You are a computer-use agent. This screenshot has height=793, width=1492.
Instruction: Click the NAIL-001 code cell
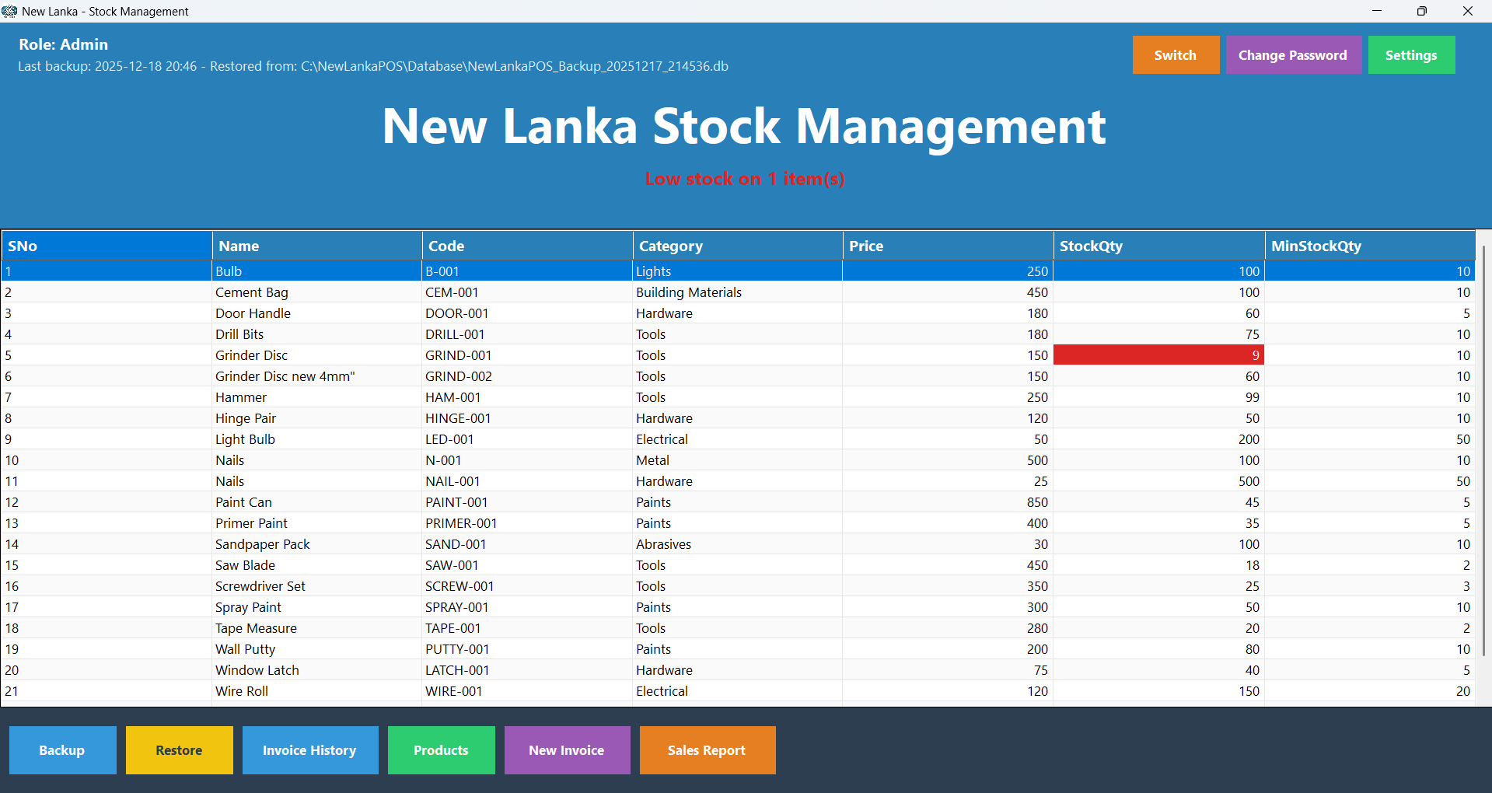coord(528,481)
